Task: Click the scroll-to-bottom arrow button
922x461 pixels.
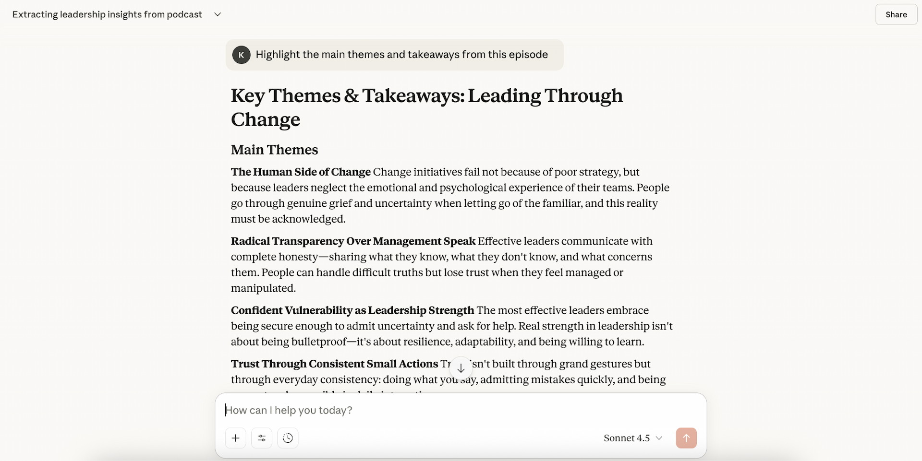Action: 461,368
